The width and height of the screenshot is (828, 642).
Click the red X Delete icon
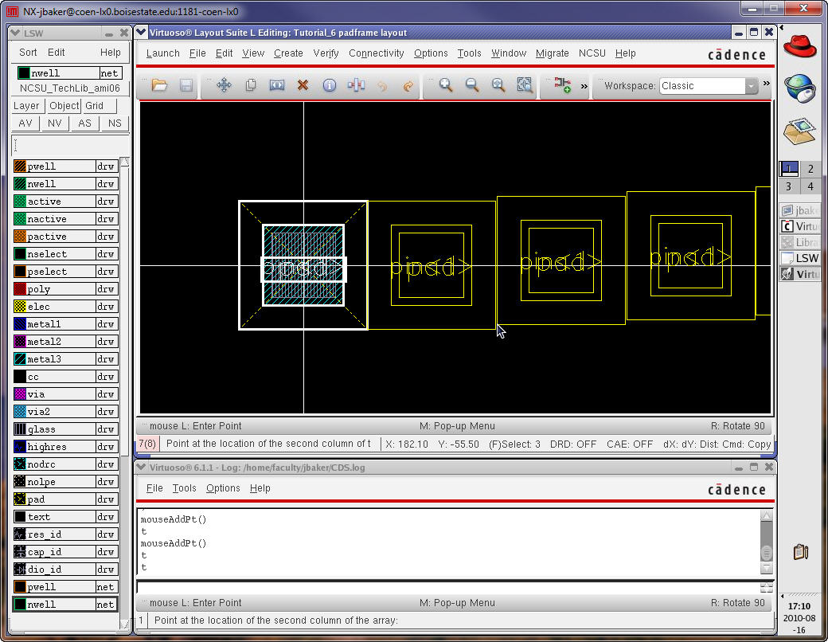(303, 86)
